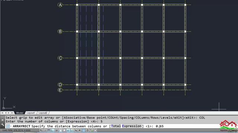238x133 pixels.
Task: Select grid bubble E
Action: point(60,90)
